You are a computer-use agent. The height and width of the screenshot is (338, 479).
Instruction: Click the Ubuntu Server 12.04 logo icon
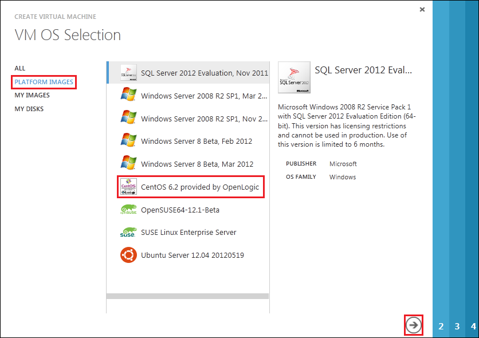pyautogui.click(x=129, y=255)
